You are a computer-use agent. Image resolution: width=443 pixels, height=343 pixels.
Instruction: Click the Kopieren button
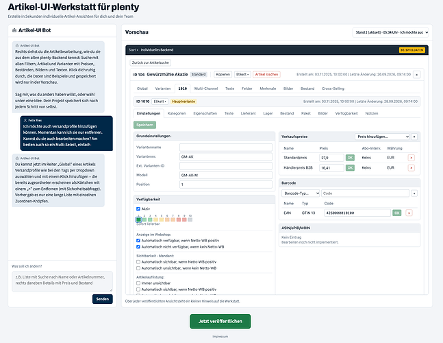[x=223, y=74]
